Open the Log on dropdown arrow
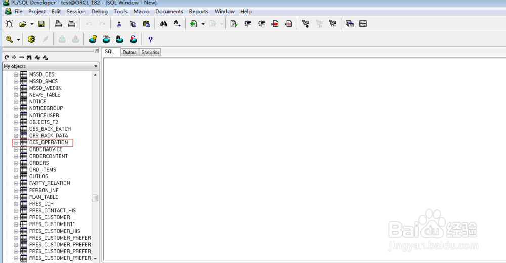This screenshot has width=506, height=263. pyautogui.click(x=18, y=40)
